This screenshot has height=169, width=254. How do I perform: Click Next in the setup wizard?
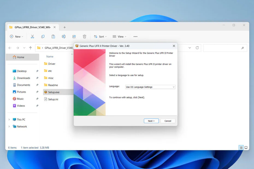[151, 121]
